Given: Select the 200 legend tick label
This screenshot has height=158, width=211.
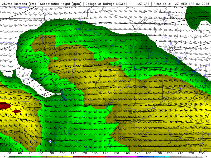Looking at the screenshot, I should [170, 153].
